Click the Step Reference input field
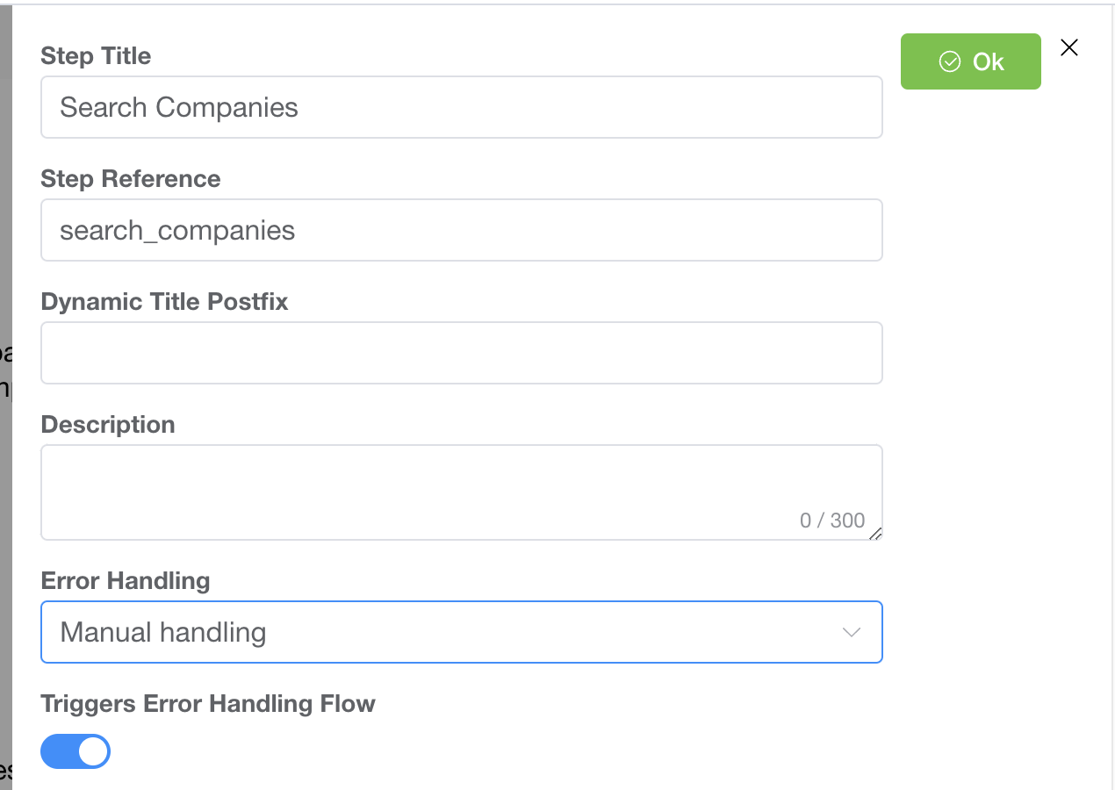Image resolution: width=1115 pixels, height=790 pixels. [461, 230]
